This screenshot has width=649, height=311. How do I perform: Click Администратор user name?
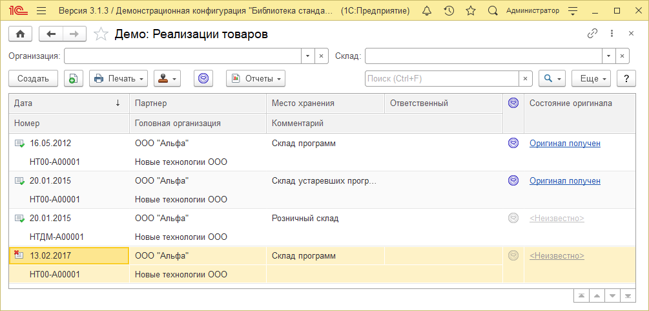[533, 11]
